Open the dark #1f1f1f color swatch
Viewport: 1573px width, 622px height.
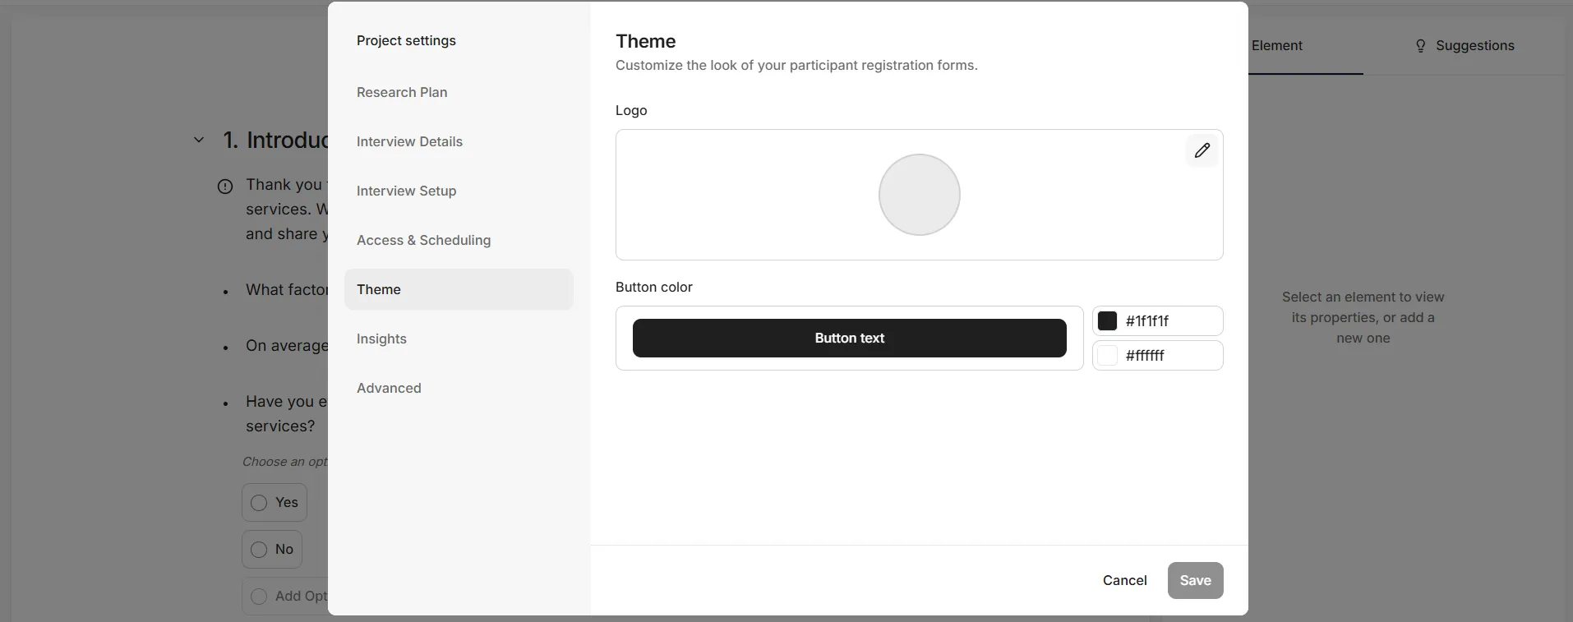pos(1107,321)
